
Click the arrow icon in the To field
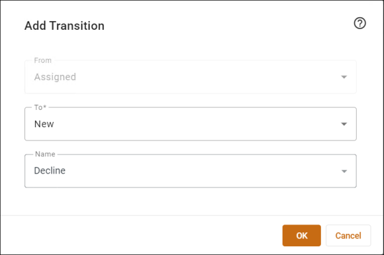(x=344, y=125)
